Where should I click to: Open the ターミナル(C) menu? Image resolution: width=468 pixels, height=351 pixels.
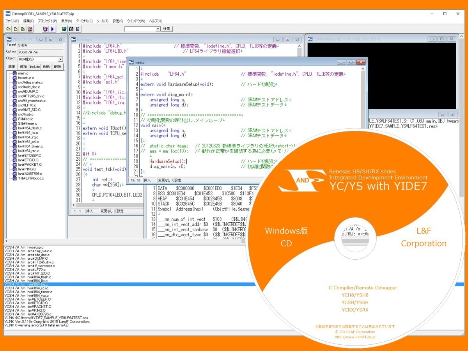click(x=84, y=21)
